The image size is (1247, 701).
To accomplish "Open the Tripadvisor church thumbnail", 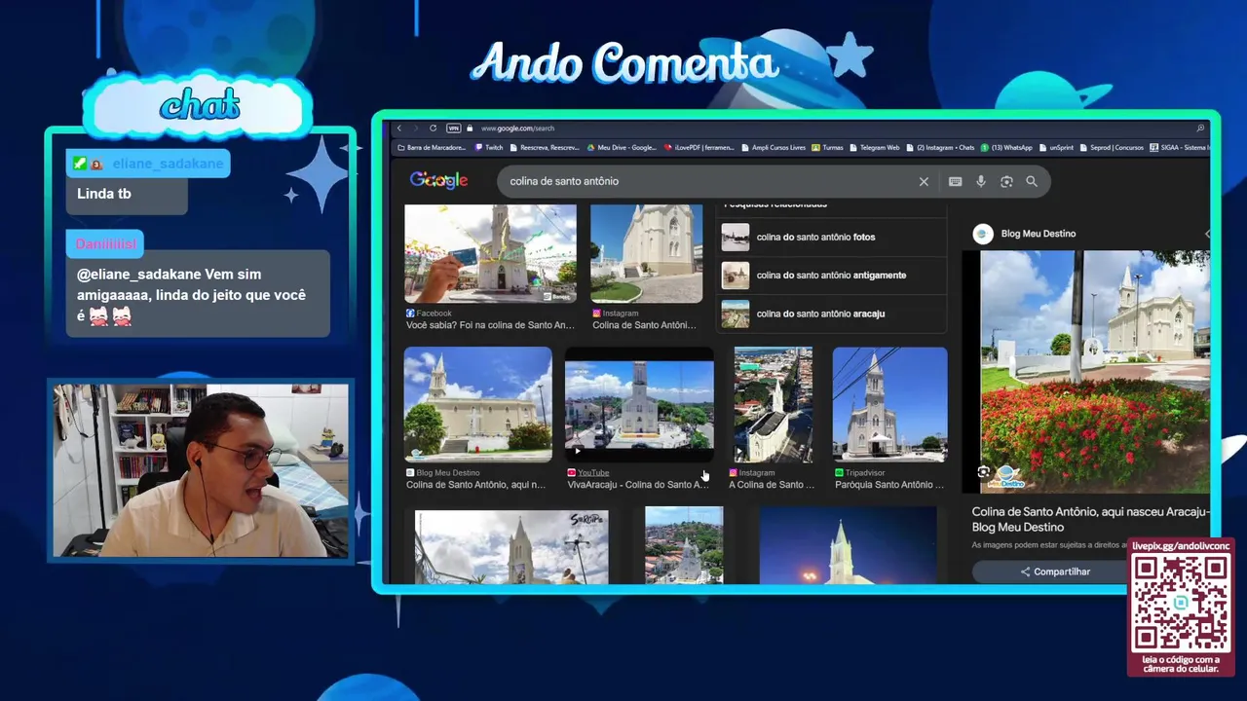I will pyautogui.click(x=889, y=404).
